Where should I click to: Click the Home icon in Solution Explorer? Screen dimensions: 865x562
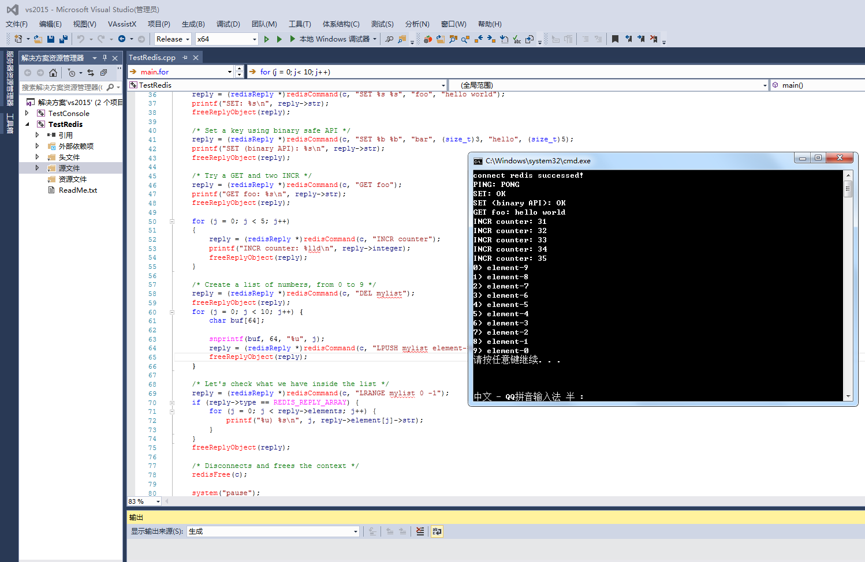[x=53, y=72]
